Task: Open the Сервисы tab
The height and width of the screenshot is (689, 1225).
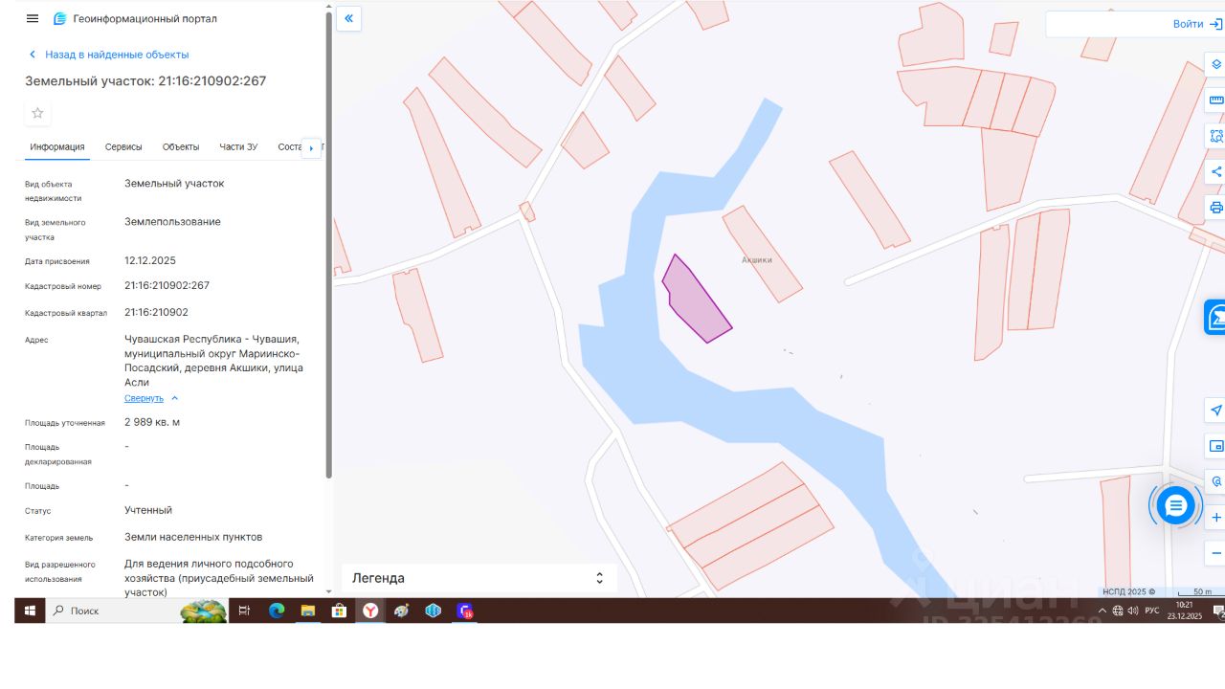Action: coord(123,147)
